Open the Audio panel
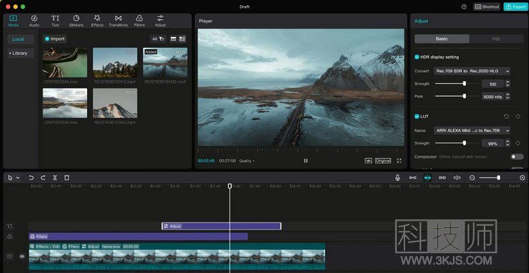Screen dimensions: 529x273 34,21
